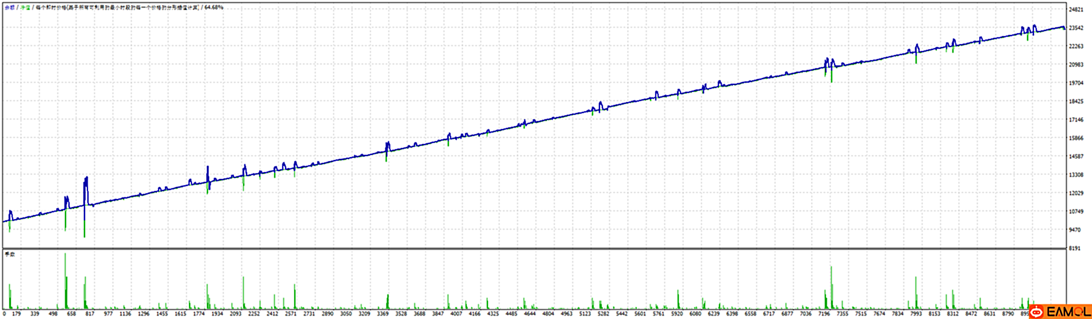This screenshot has height=319, width=1092.
Task: Click the 0 origin label on trade axis
Action: click(x=3, y=314)
